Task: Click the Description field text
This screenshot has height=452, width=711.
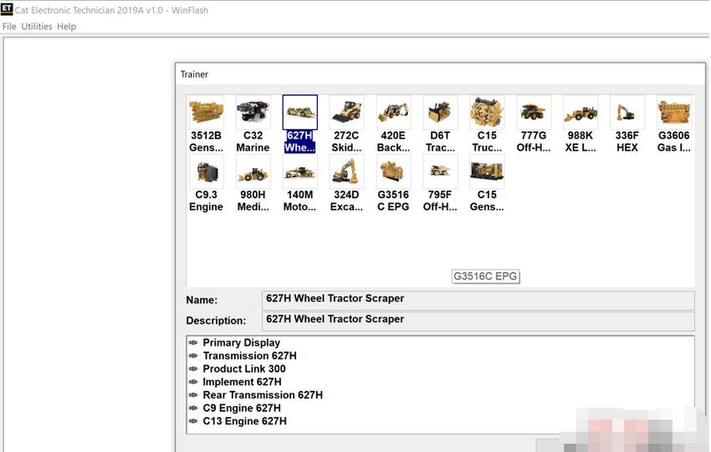Action: click(335, 319)
